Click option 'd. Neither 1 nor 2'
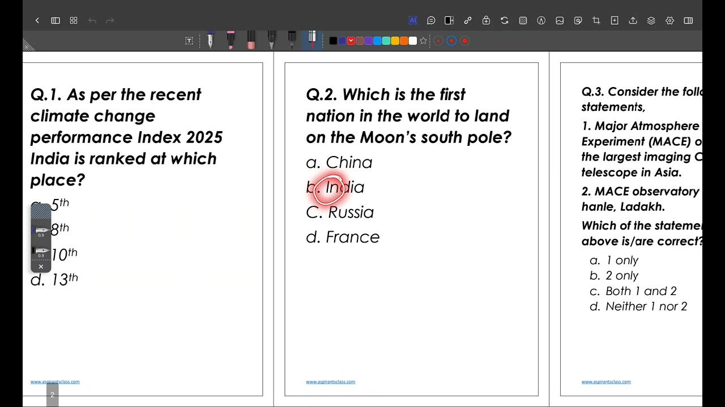Image resolution: width=725 pixels, height=407 pixels. tap(638, 306)
